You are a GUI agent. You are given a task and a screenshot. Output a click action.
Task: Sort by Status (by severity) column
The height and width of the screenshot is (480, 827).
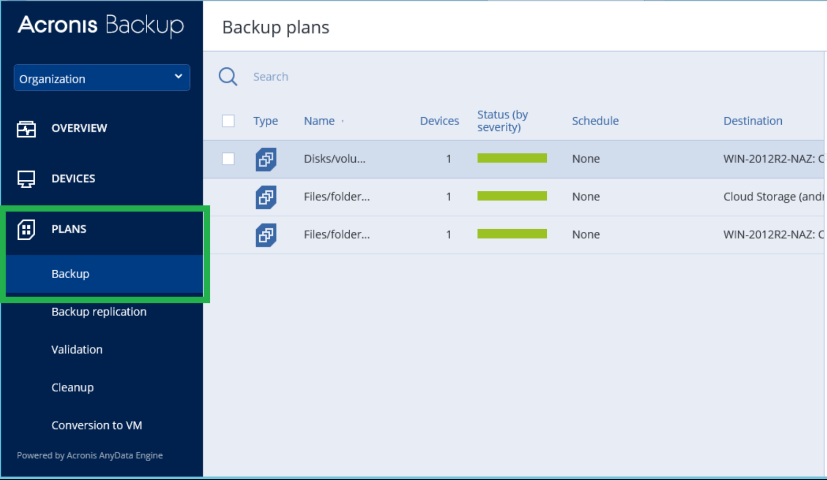point(503,121)
